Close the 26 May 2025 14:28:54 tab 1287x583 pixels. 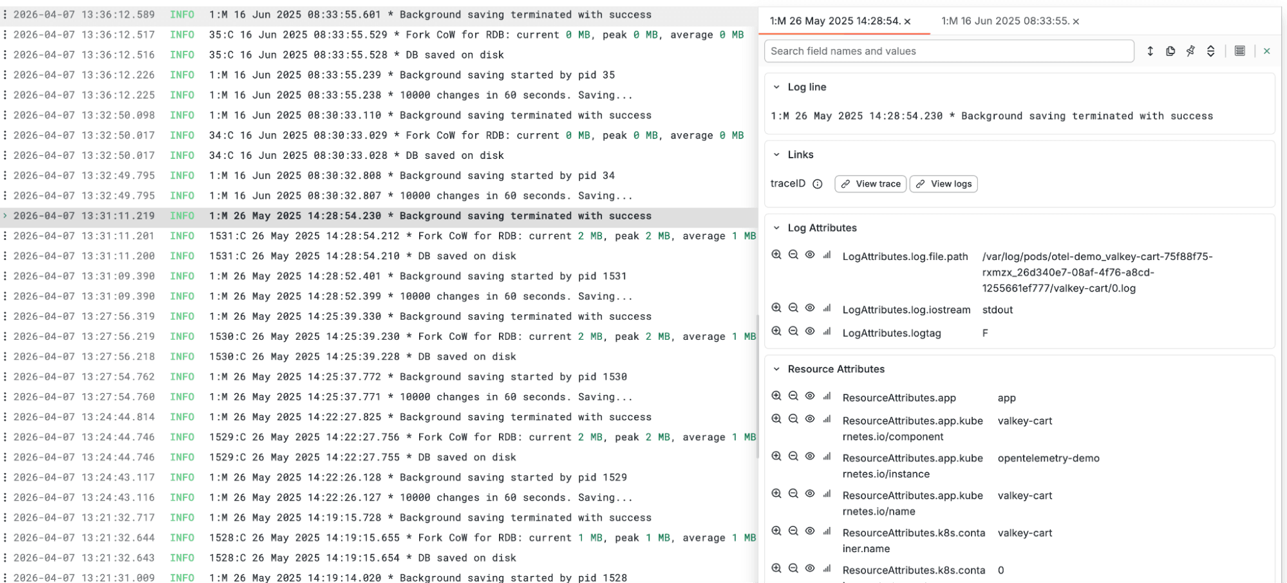[907, 22]
